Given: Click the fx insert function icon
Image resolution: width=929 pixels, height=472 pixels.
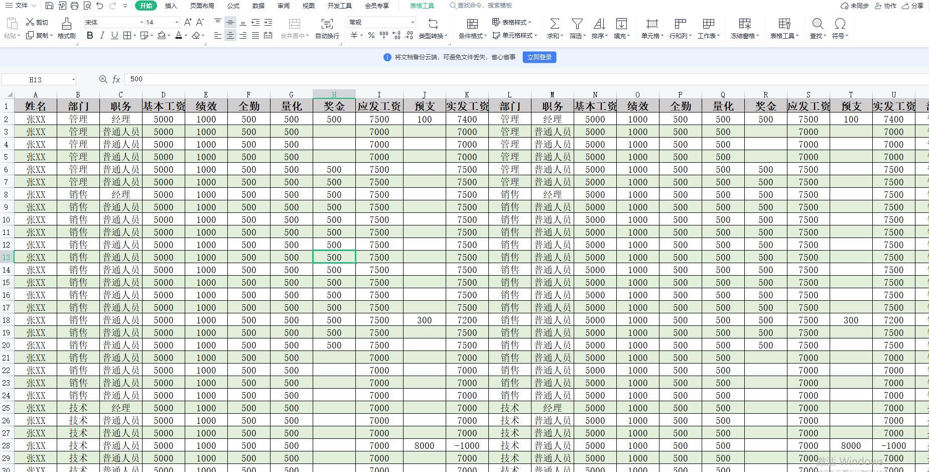Looking at the screenshot, I should (116, 79).
